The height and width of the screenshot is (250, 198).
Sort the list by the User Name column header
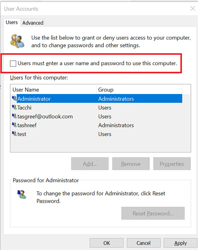coord(53,90)
